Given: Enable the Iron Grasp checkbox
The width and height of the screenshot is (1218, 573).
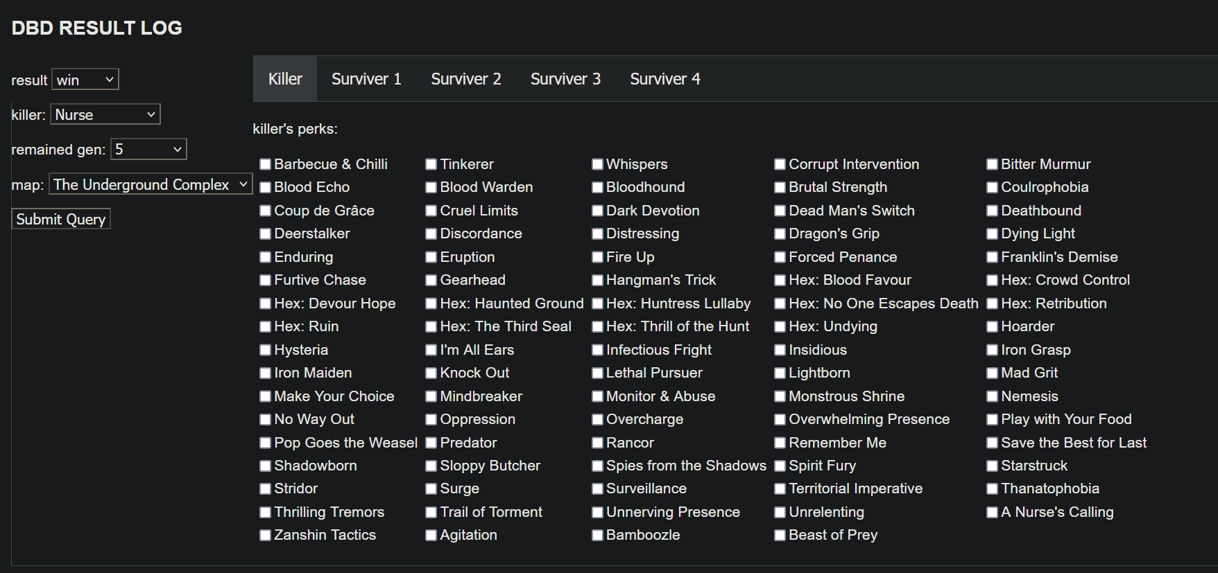Looking at the screenshot, I should click(992, 350).
